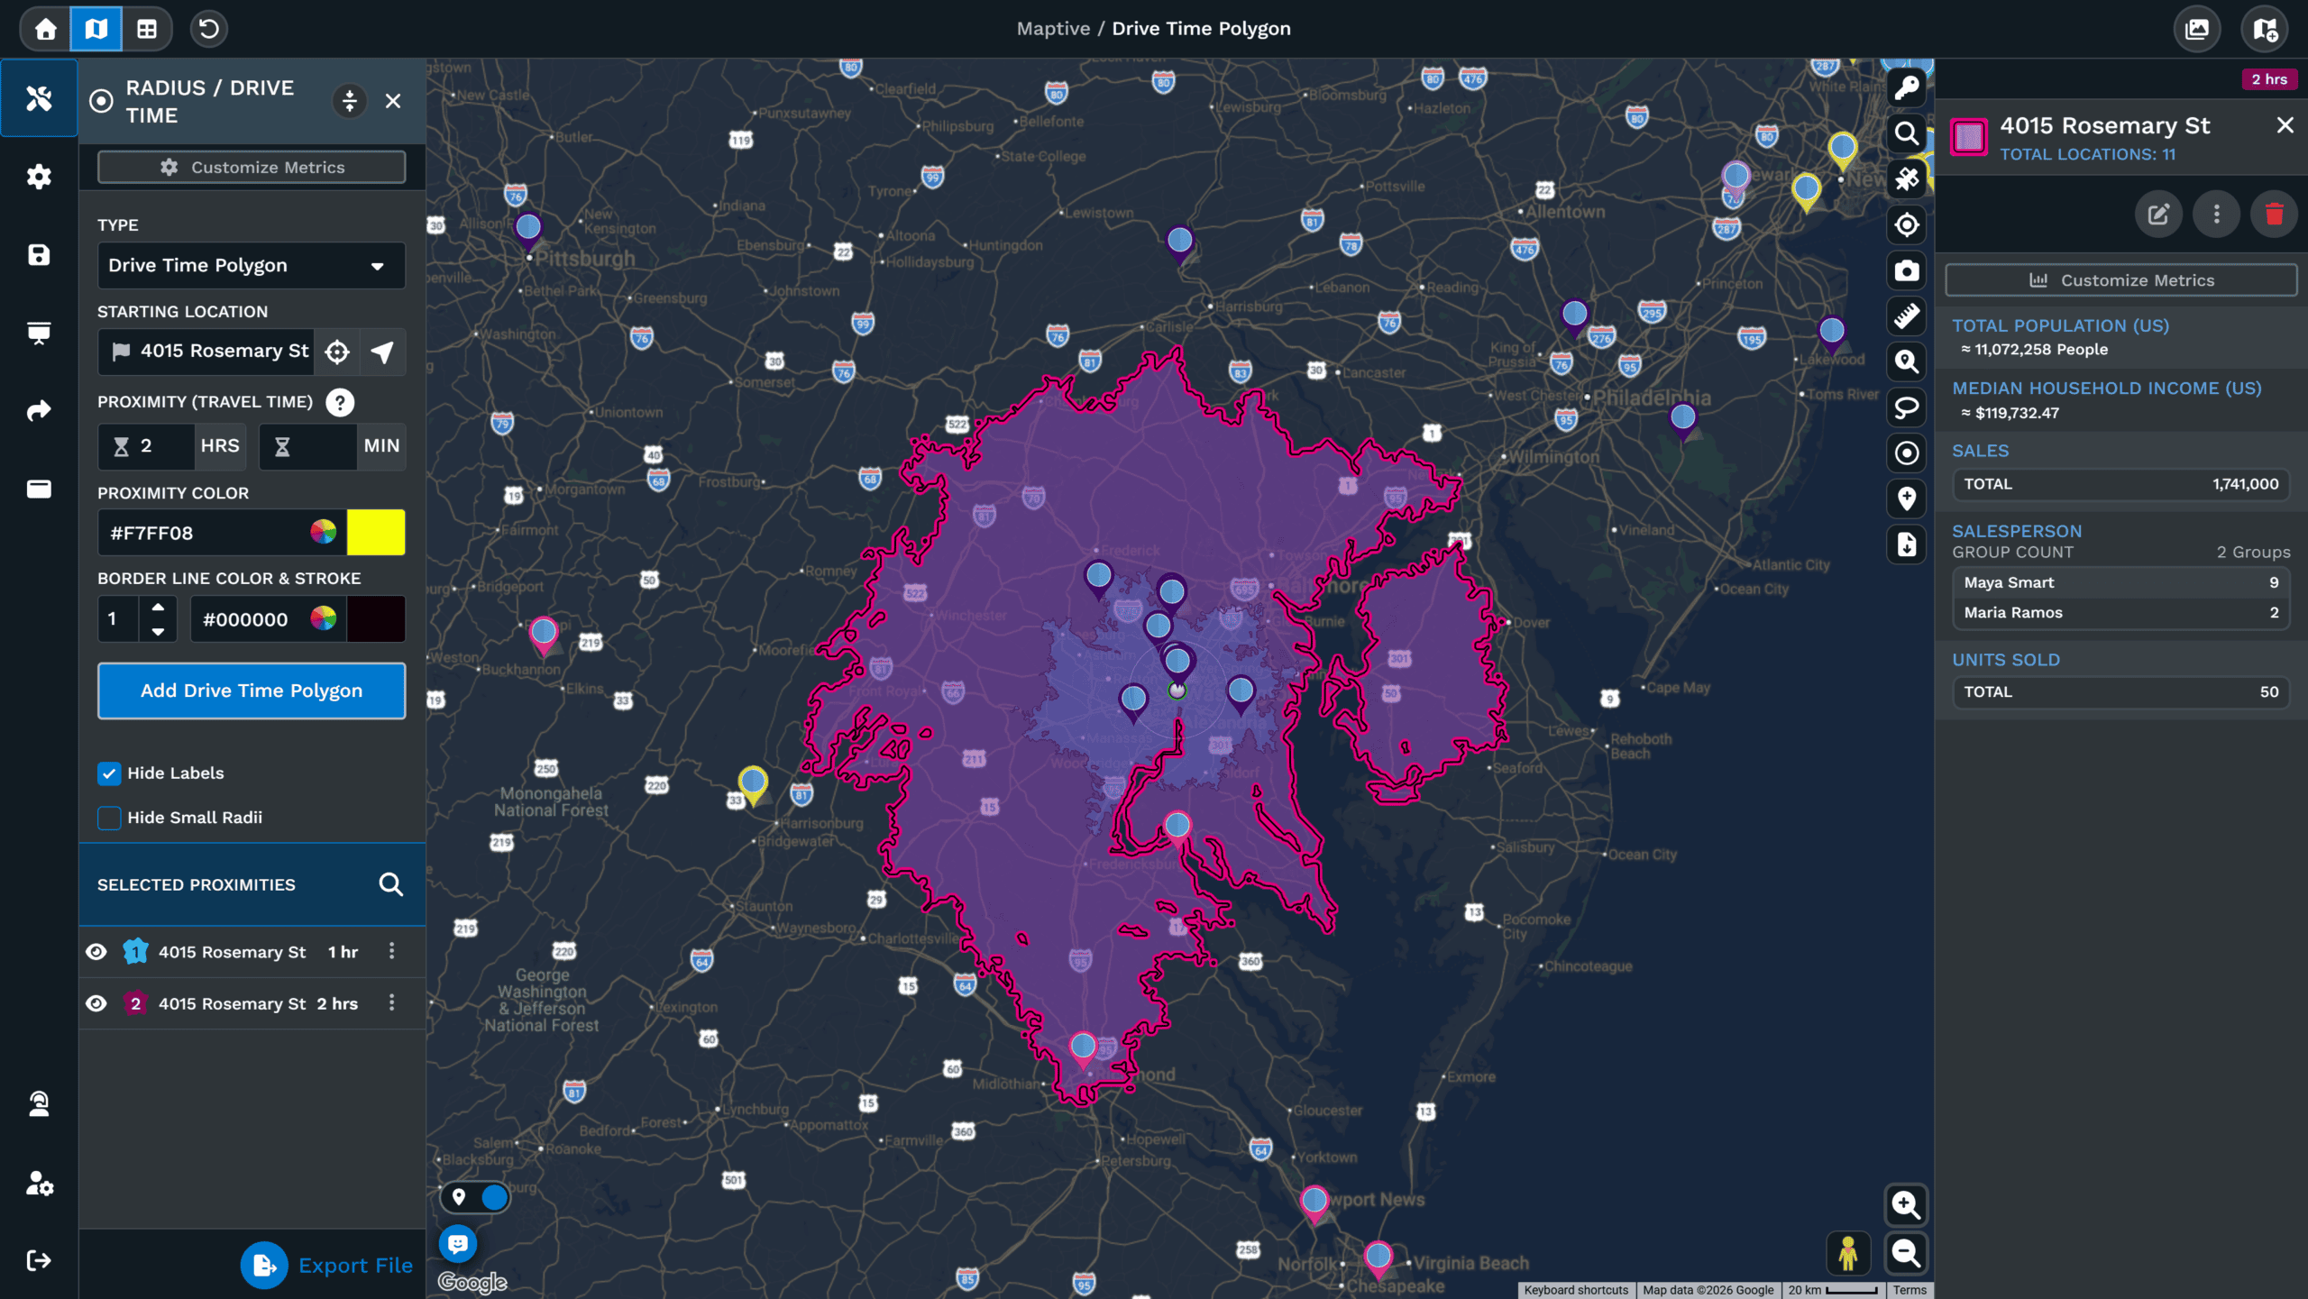Select the satellite map tool
2308x1299 pixels.
[1907, 179]
